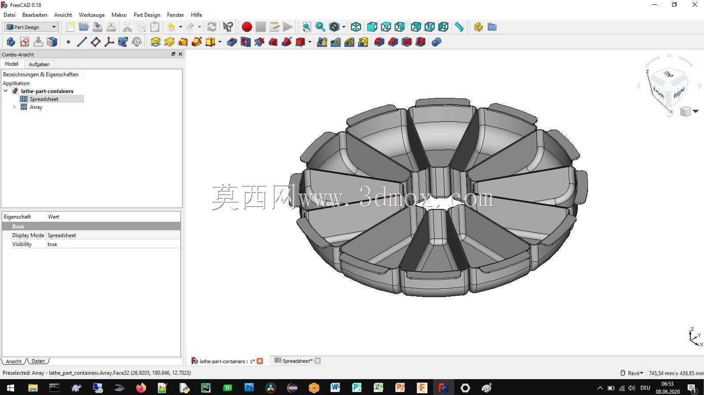Create a new sketch
This screenshot has height=395, width=704.
point(25,42)
